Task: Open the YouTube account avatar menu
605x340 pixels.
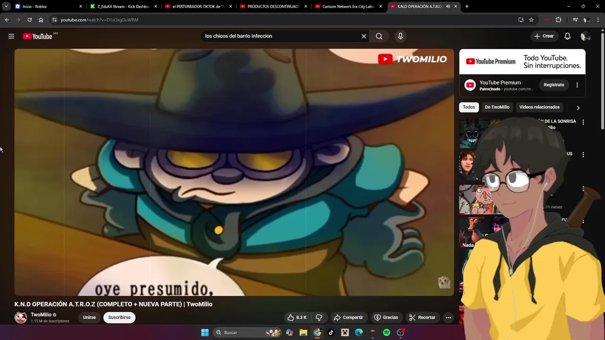Action: [x=585, y=36]
